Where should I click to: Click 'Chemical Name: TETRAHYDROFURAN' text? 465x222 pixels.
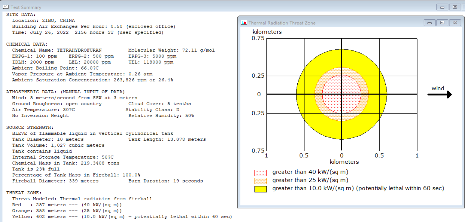57,50
